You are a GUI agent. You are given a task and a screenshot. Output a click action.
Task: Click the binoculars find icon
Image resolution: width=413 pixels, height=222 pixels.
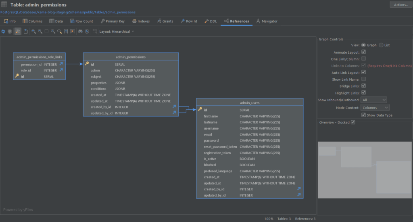80,31
